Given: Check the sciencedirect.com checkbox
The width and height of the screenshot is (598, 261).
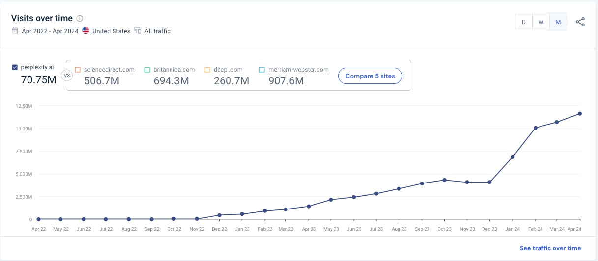Looking at the screenshot, I should pyautogui.click(x=78, y=70).
